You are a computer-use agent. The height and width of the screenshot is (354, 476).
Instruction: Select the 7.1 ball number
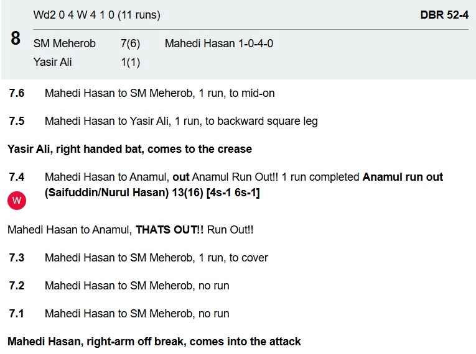pos(17,314)
